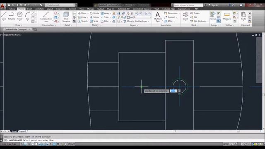The image size is (265, 149).
Task: Expand the Utilities panel
Action: (230, 25)
